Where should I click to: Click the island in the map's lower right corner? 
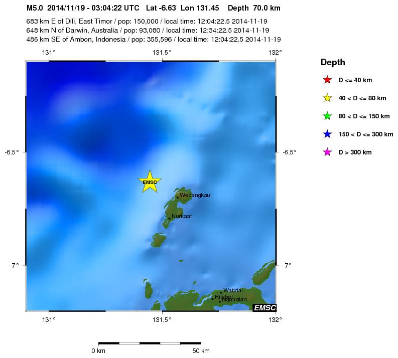tap(264, 273)
